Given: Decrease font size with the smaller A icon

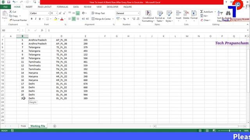Looking at the screenshot, I should 64,13.
